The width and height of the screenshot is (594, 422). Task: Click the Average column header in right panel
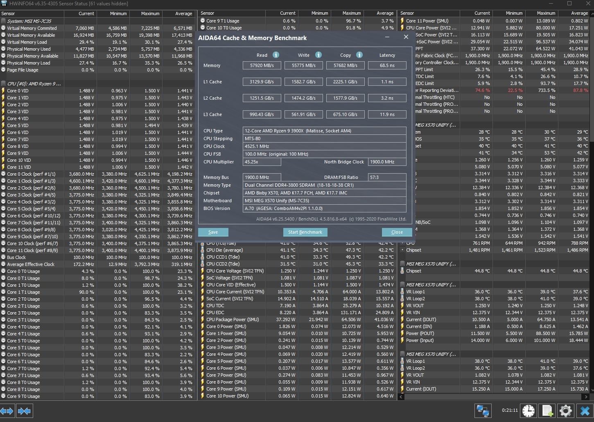pos(574,13)
